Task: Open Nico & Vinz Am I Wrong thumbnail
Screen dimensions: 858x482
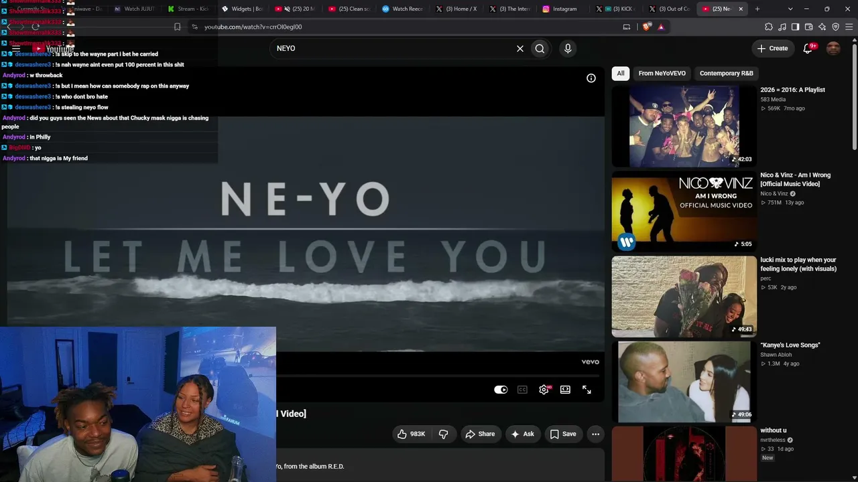Action: tap(684, 211)
